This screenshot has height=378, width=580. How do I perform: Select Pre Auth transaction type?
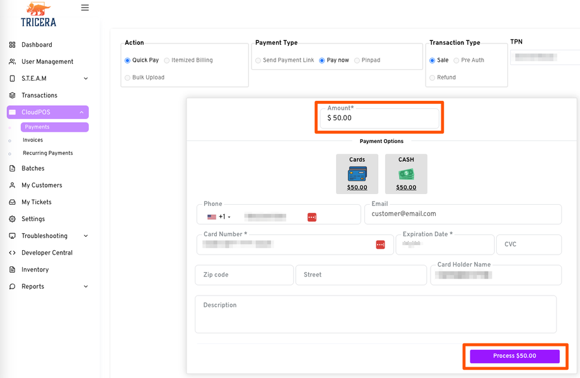(x=456, y=60)
